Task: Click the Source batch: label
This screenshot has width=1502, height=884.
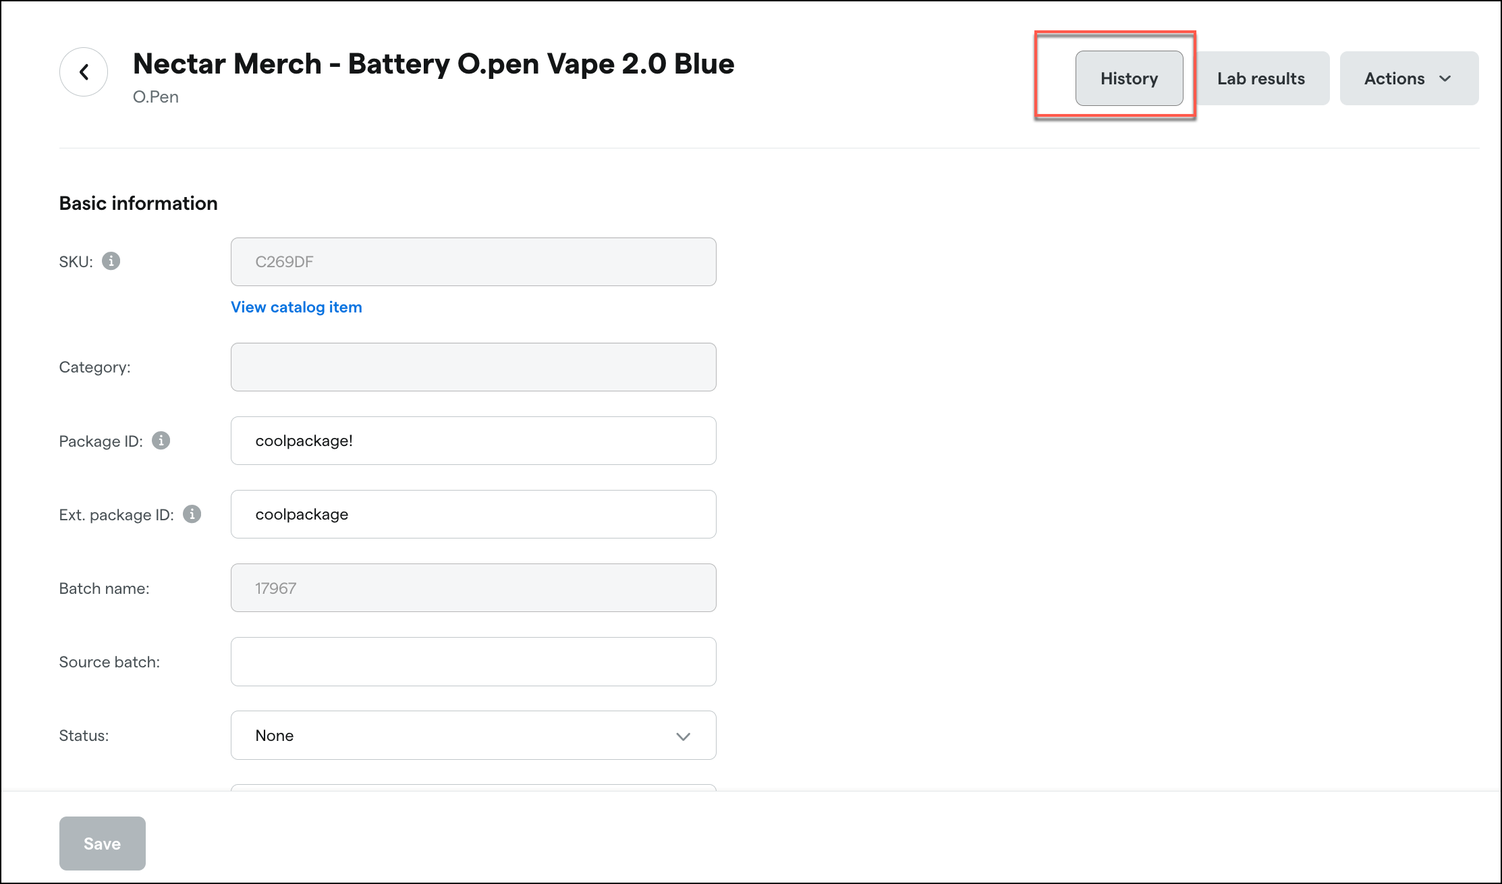Action: (x=109, y=662)
